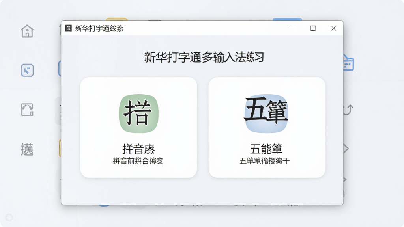
Task: Minimize the 新华打字通 dialog window
Action: (x=292, y=28)
